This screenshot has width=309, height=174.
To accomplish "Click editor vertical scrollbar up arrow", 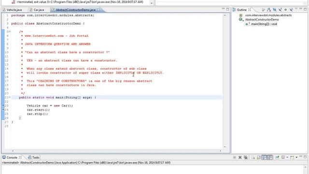I will pos(225,15).
